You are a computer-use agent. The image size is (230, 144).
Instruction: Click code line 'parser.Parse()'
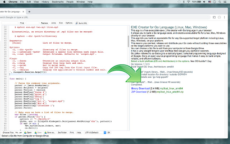click(23, 108)
